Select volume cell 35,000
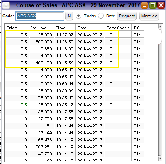Screen dimensions: 166x164 [x=41, y=112]
